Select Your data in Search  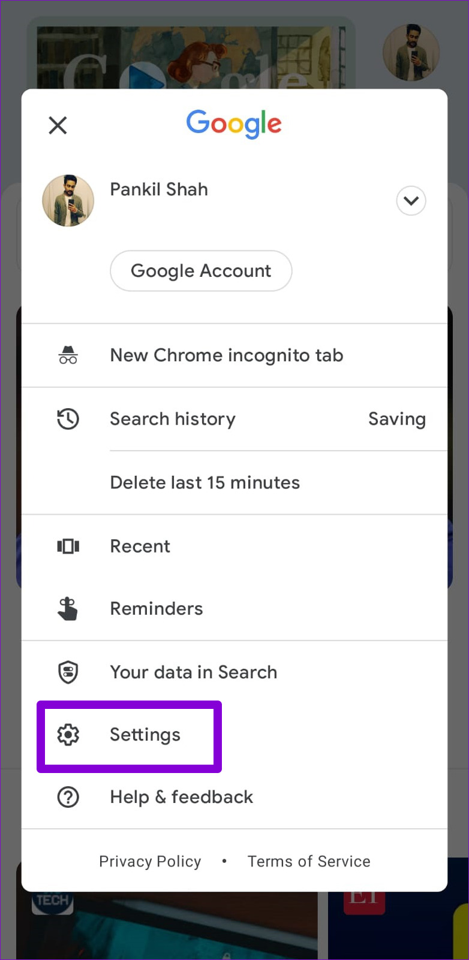coord(193,672)
